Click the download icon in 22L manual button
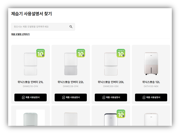Viewport: 180px width, 134px height. click(x=64, y=97)
